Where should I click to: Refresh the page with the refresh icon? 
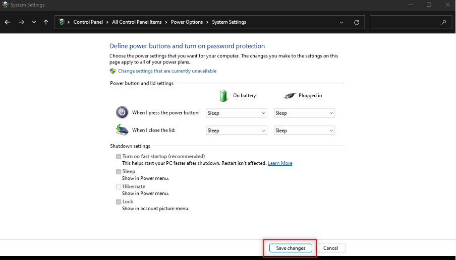click(357, 22)
